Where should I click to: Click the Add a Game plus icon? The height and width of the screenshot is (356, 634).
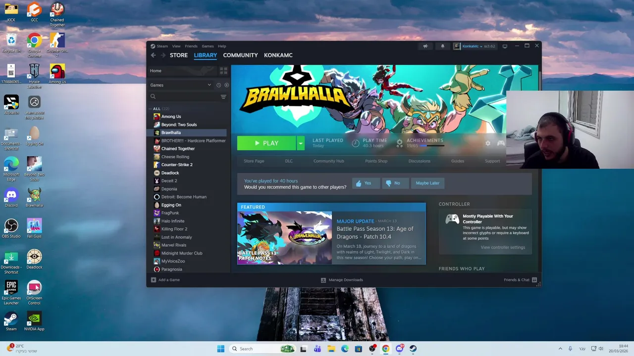(x=154, y=280)
